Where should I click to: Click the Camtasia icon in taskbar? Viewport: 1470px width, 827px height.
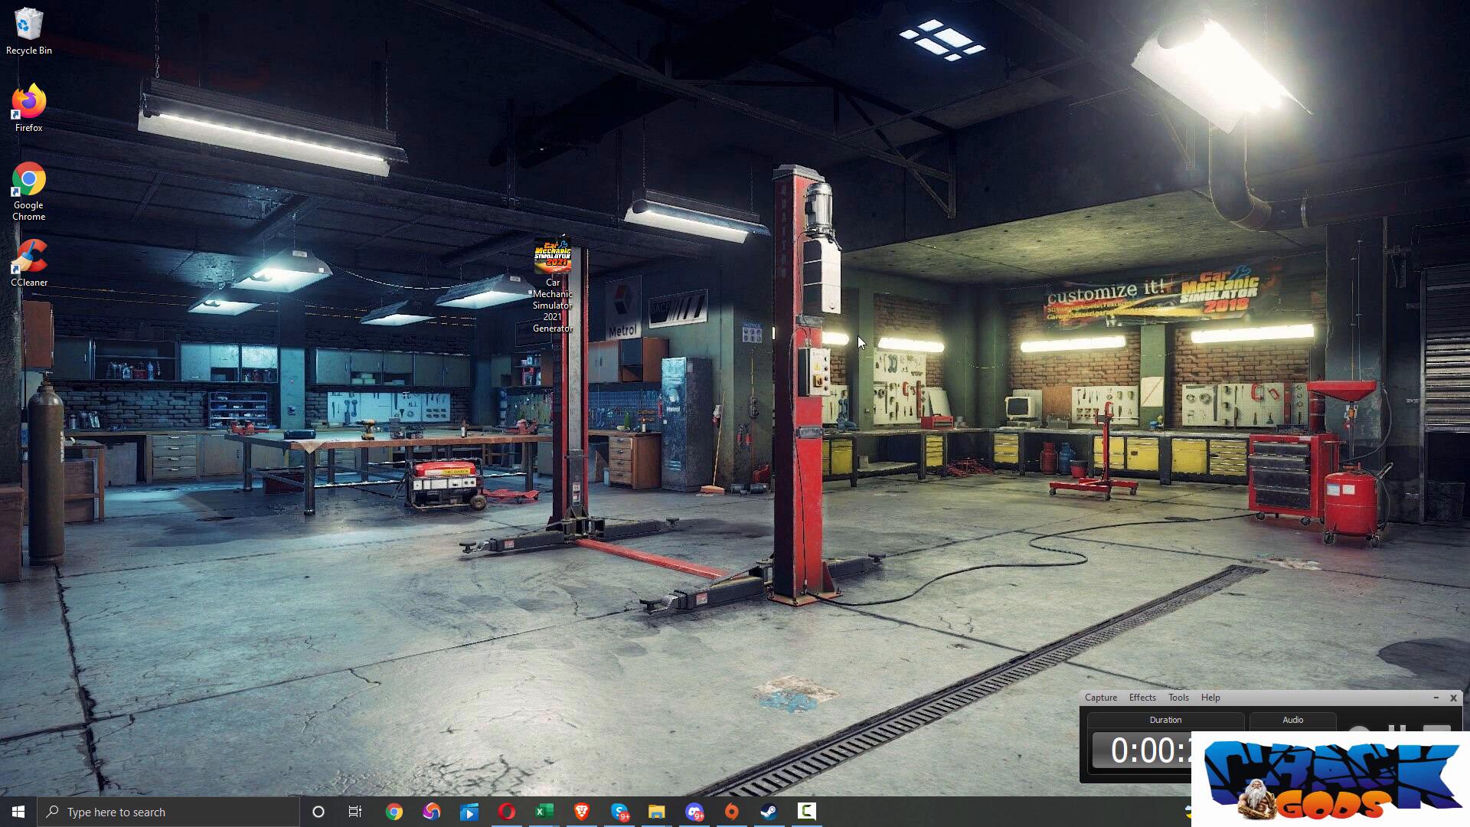(806, 812)
